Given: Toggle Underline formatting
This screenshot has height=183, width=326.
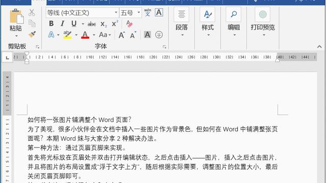Looking at the screenshot, I should point(74,24).
